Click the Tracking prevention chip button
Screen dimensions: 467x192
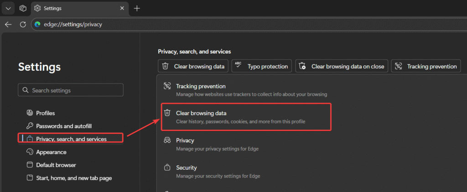coord(426,66)
